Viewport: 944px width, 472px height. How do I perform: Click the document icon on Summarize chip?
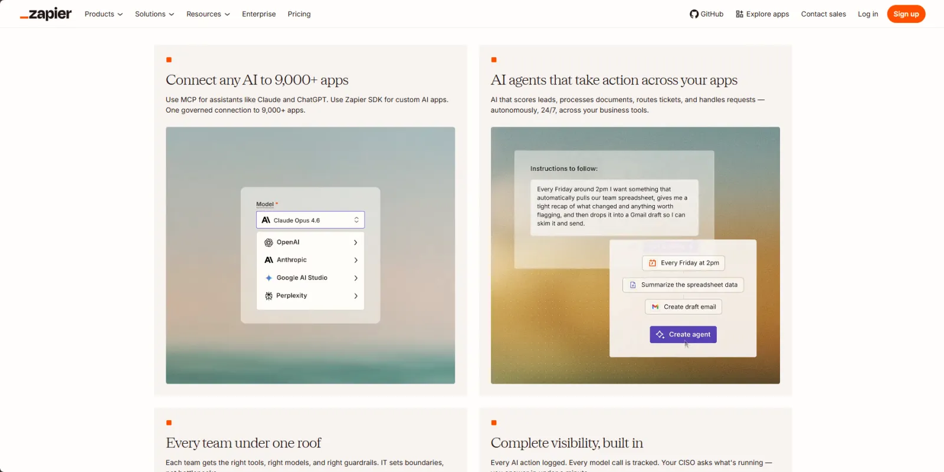pyautogui.click(x=632, y=285)
